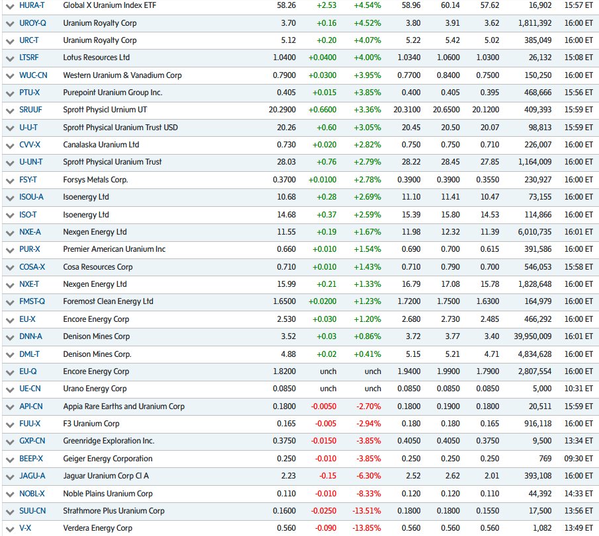
Task: Open the U-U-T ticker link
Action: click(28, 128)
